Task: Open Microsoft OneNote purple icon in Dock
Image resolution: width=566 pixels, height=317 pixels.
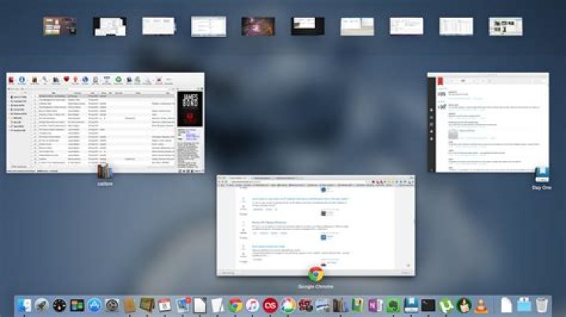Action: 375,305
